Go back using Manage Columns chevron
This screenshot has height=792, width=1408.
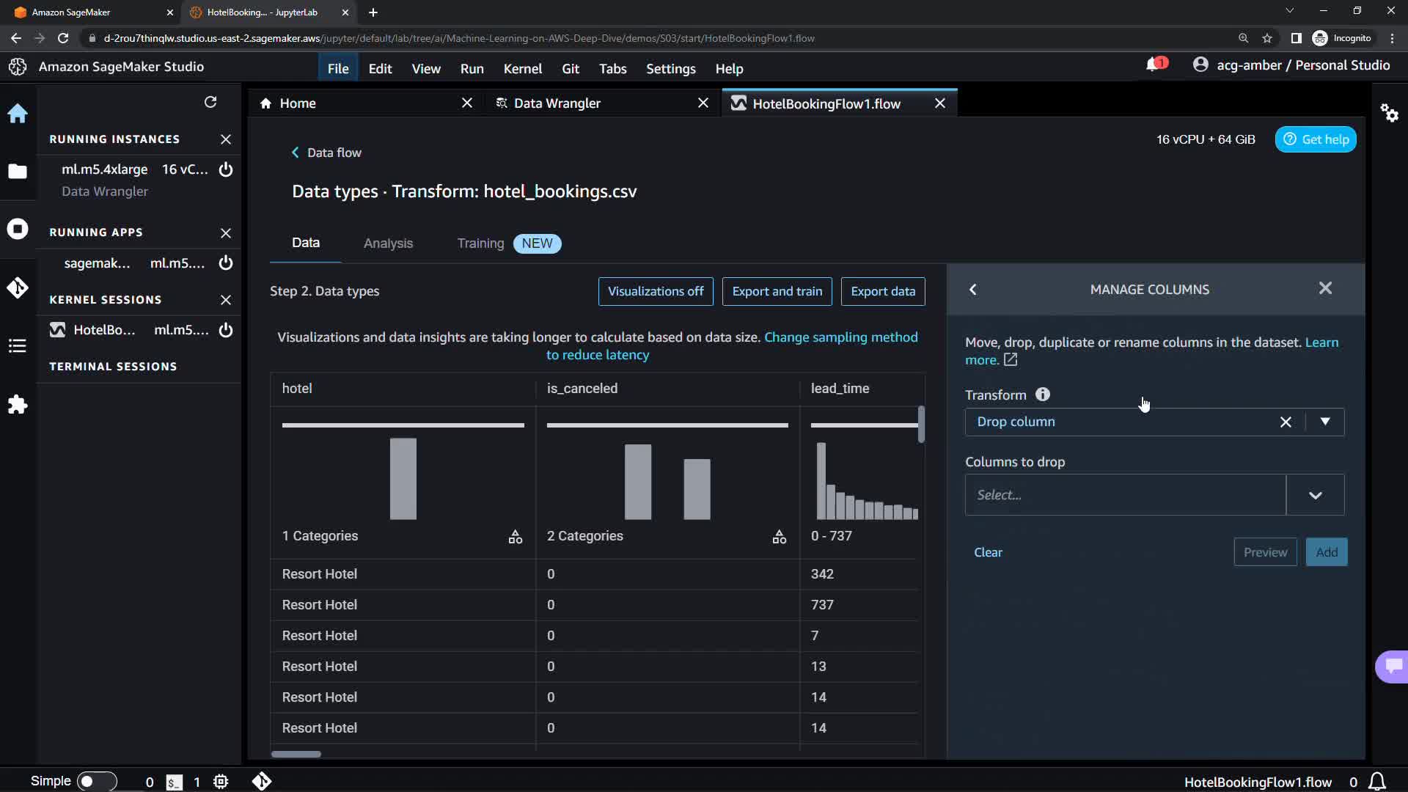pyautogui.click(x=973, y=289)
